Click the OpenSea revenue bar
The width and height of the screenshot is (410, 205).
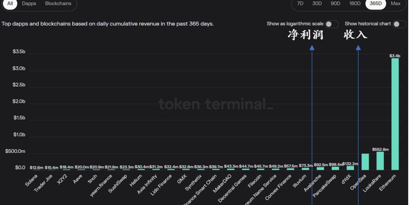click(365, 162)
